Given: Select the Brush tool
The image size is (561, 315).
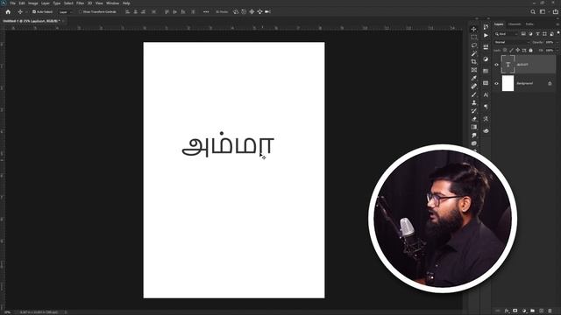Looking at the screenshot, I should 473,94.
